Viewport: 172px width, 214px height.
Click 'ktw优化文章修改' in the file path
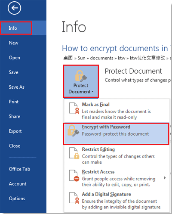coord(147,58)
